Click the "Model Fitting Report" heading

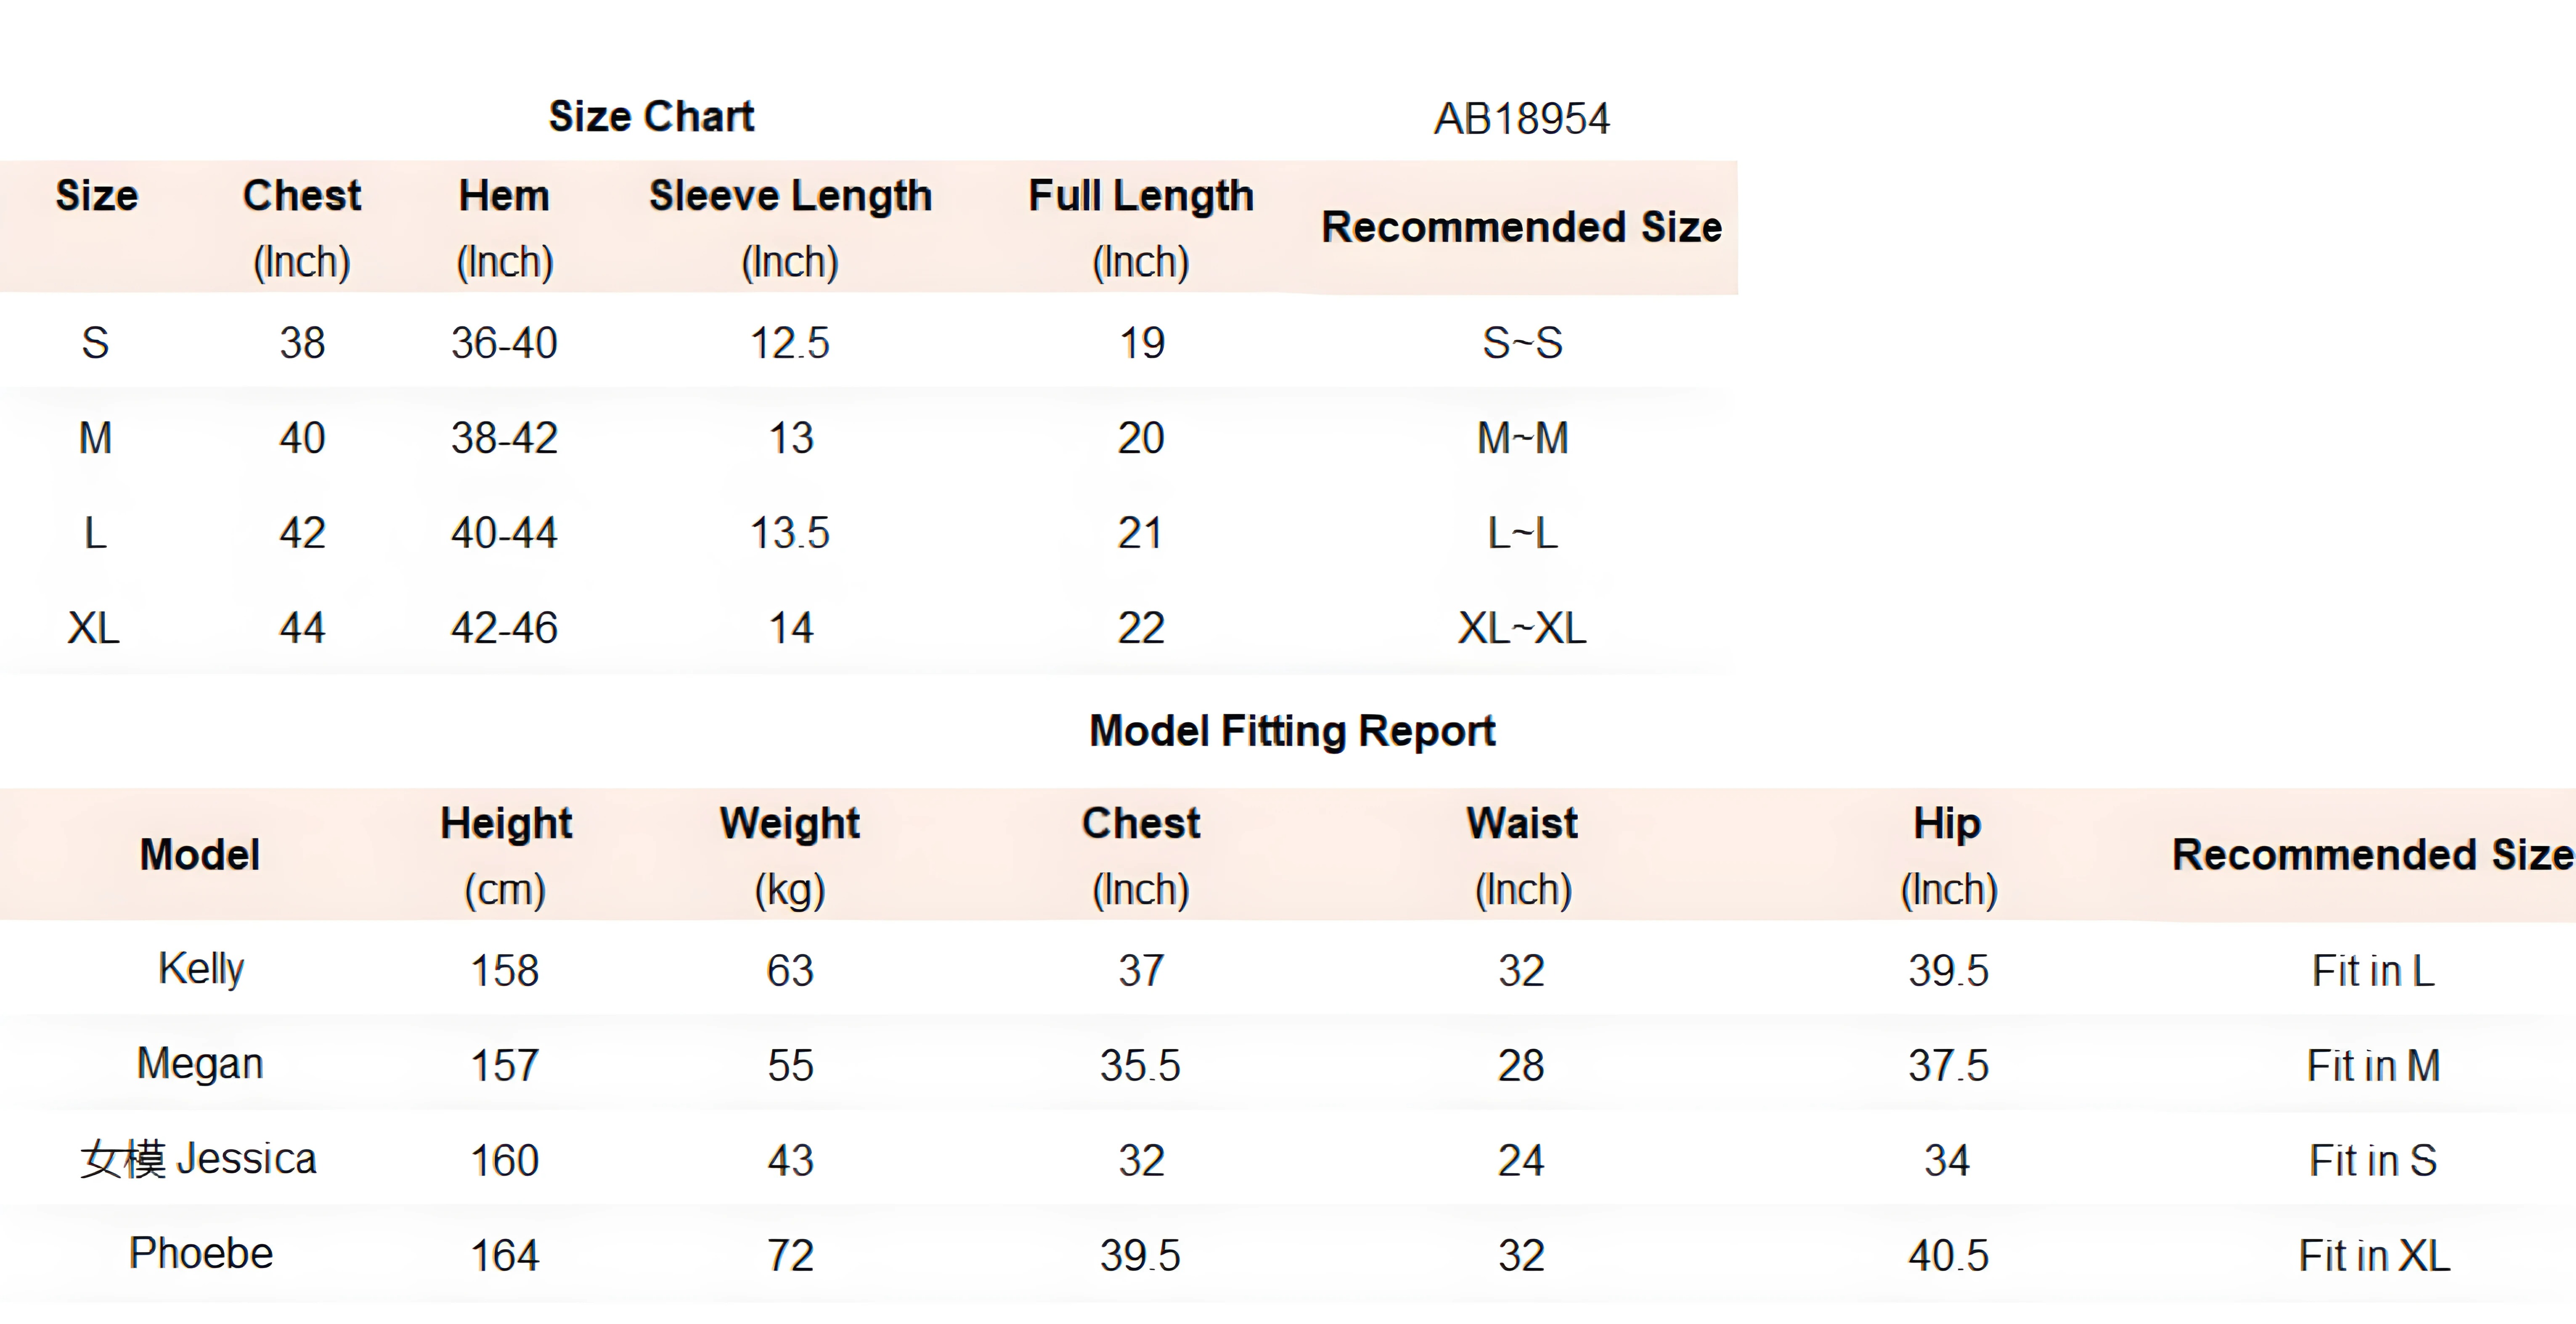pyautogui.click(x=1292, y=731)
